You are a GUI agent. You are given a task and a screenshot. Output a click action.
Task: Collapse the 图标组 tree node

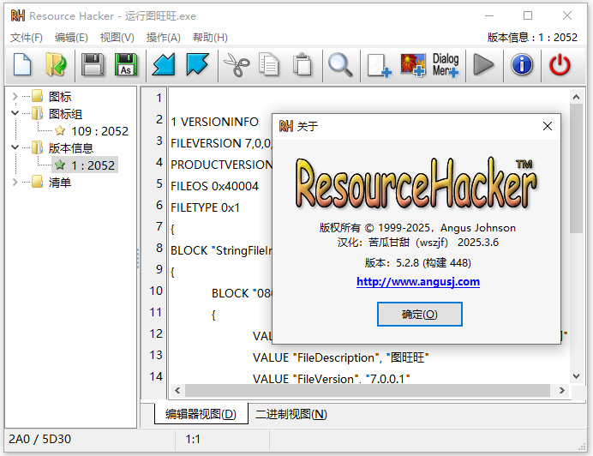pos(15,113)
